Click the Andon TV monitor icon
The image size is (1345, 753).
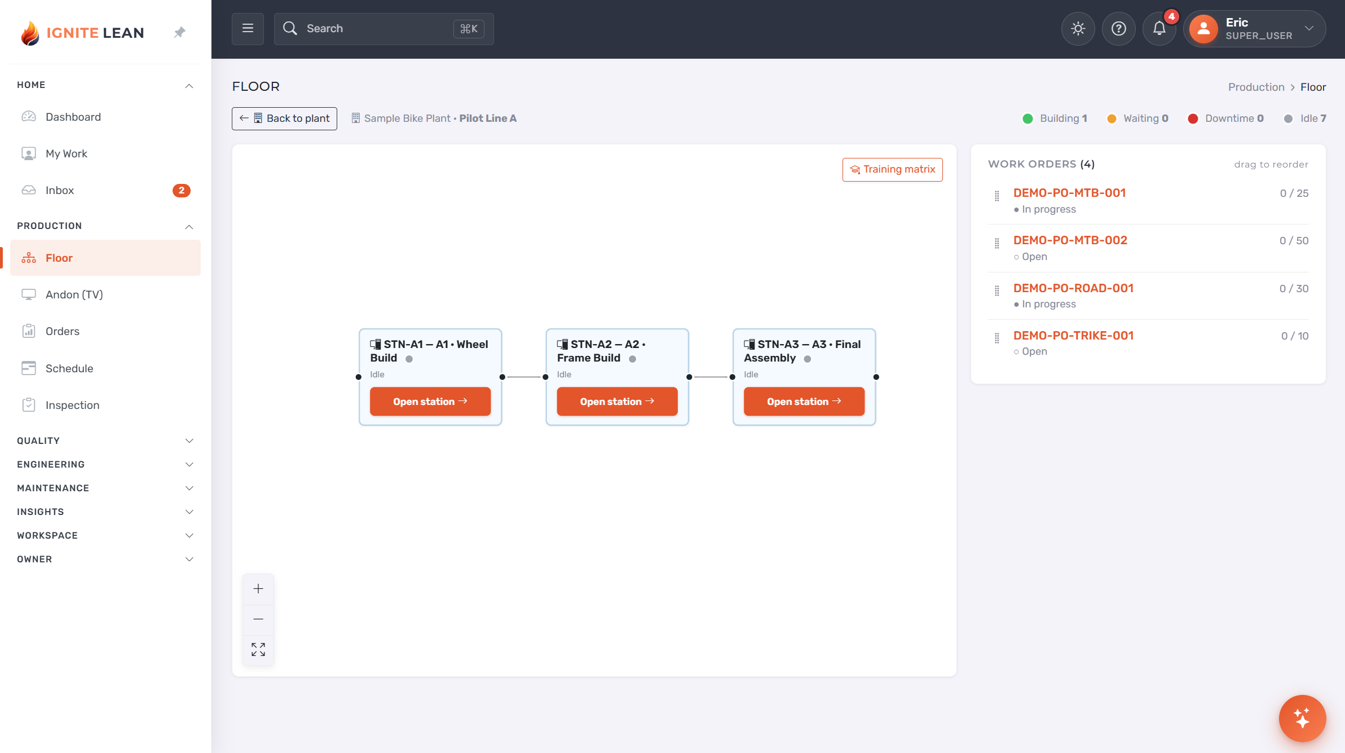tap(29, 294)
